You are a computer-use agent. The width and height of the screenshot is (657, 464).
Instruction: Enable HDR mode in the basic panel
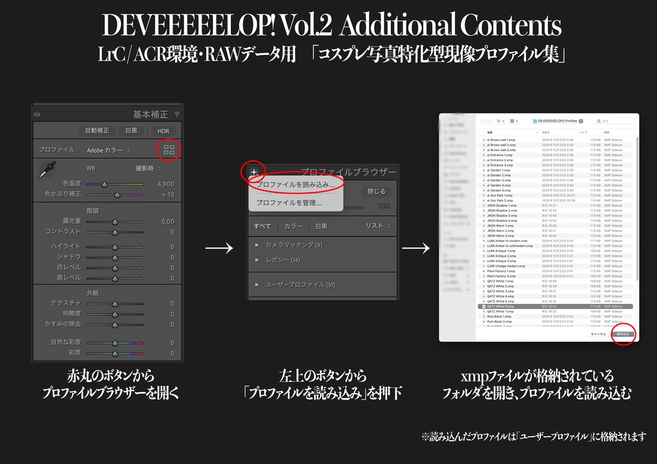(164, 131)
